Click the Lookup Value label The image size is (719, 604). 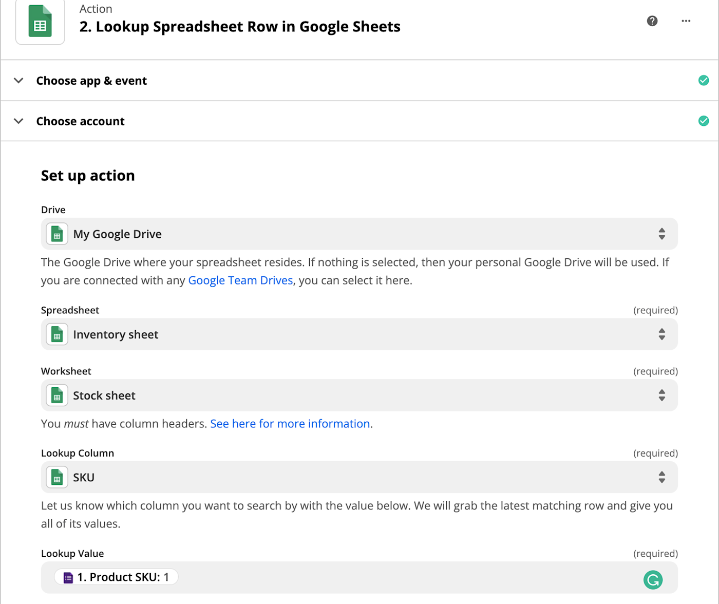click(72, 554)
